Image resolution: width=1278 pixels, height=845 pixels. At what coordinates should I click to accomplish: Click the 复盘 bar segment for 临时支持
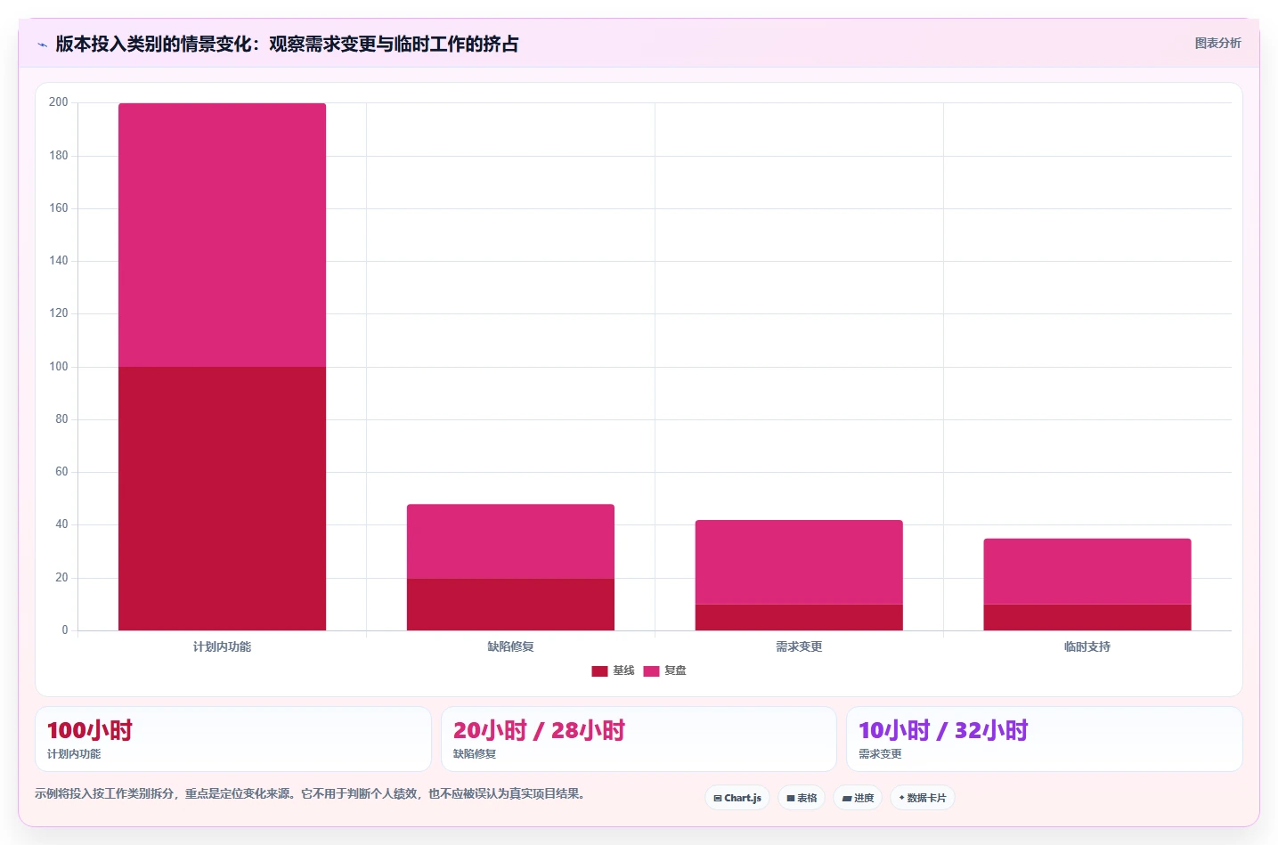[x=1087, y=572]
